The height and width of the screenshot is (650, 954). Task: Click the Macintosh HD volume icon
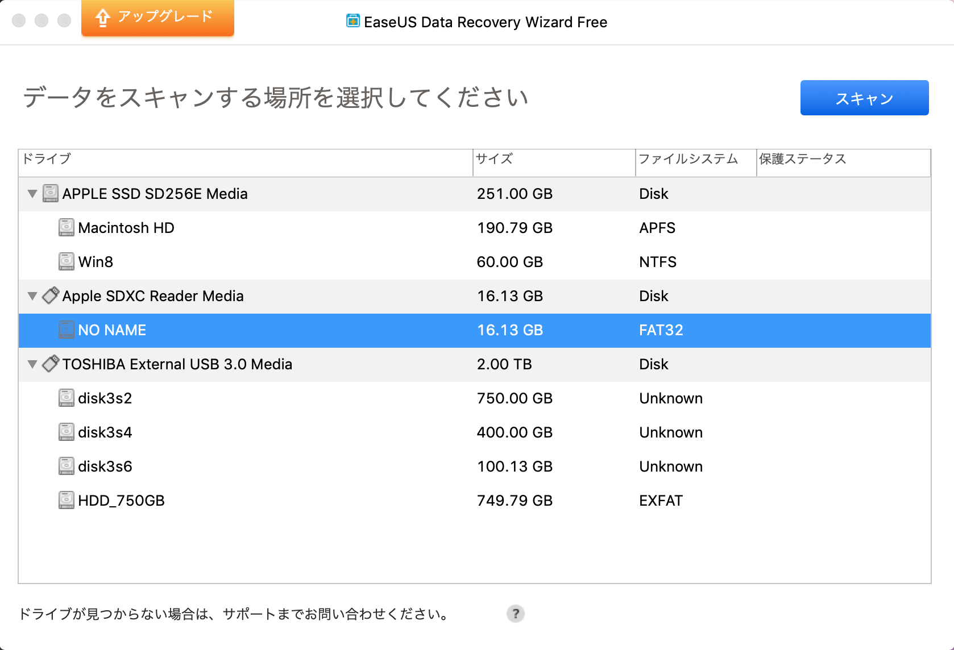[x=67, y=227]
